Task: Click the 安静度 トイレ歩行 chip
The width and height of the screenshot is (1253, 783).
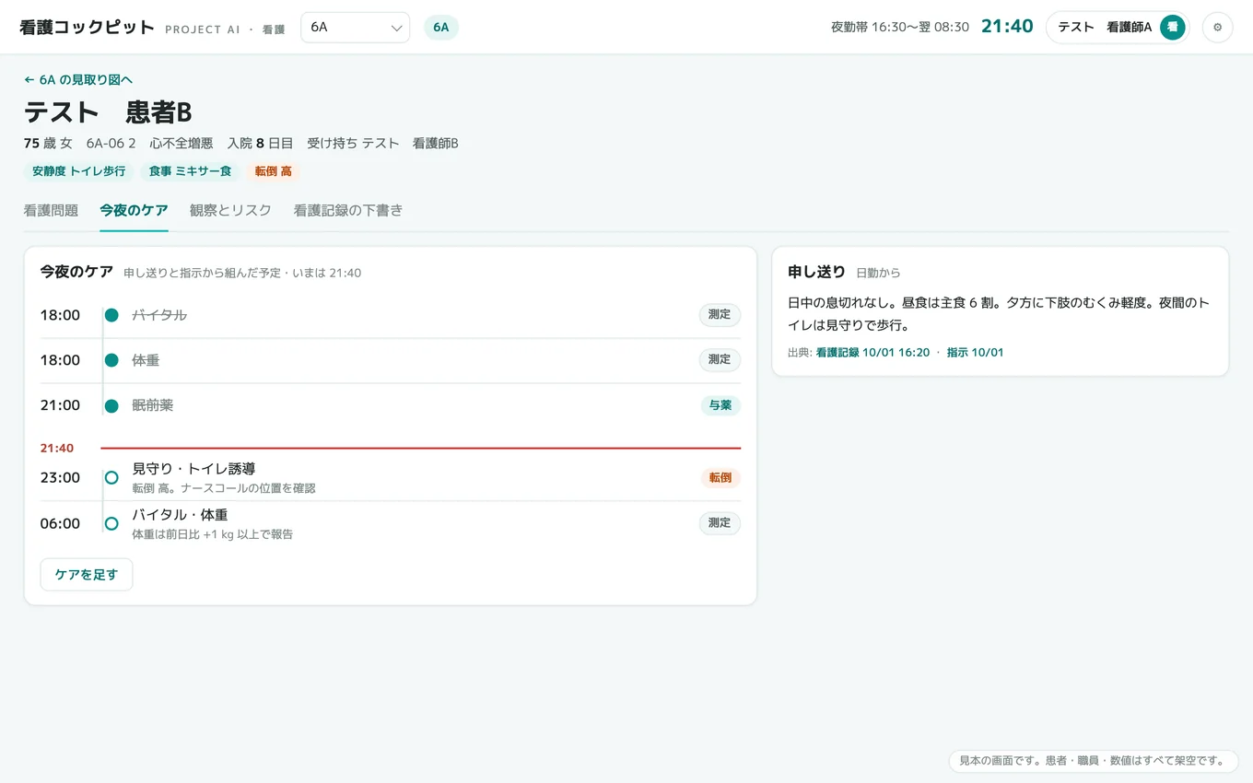Action: point(79,171)
